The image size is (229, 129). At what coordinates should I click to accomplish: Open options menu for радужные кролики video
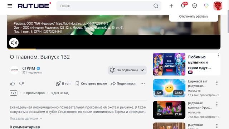(x=217, y=104)
